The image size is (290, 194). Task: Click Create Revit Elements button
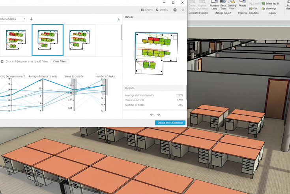[170, 123]
